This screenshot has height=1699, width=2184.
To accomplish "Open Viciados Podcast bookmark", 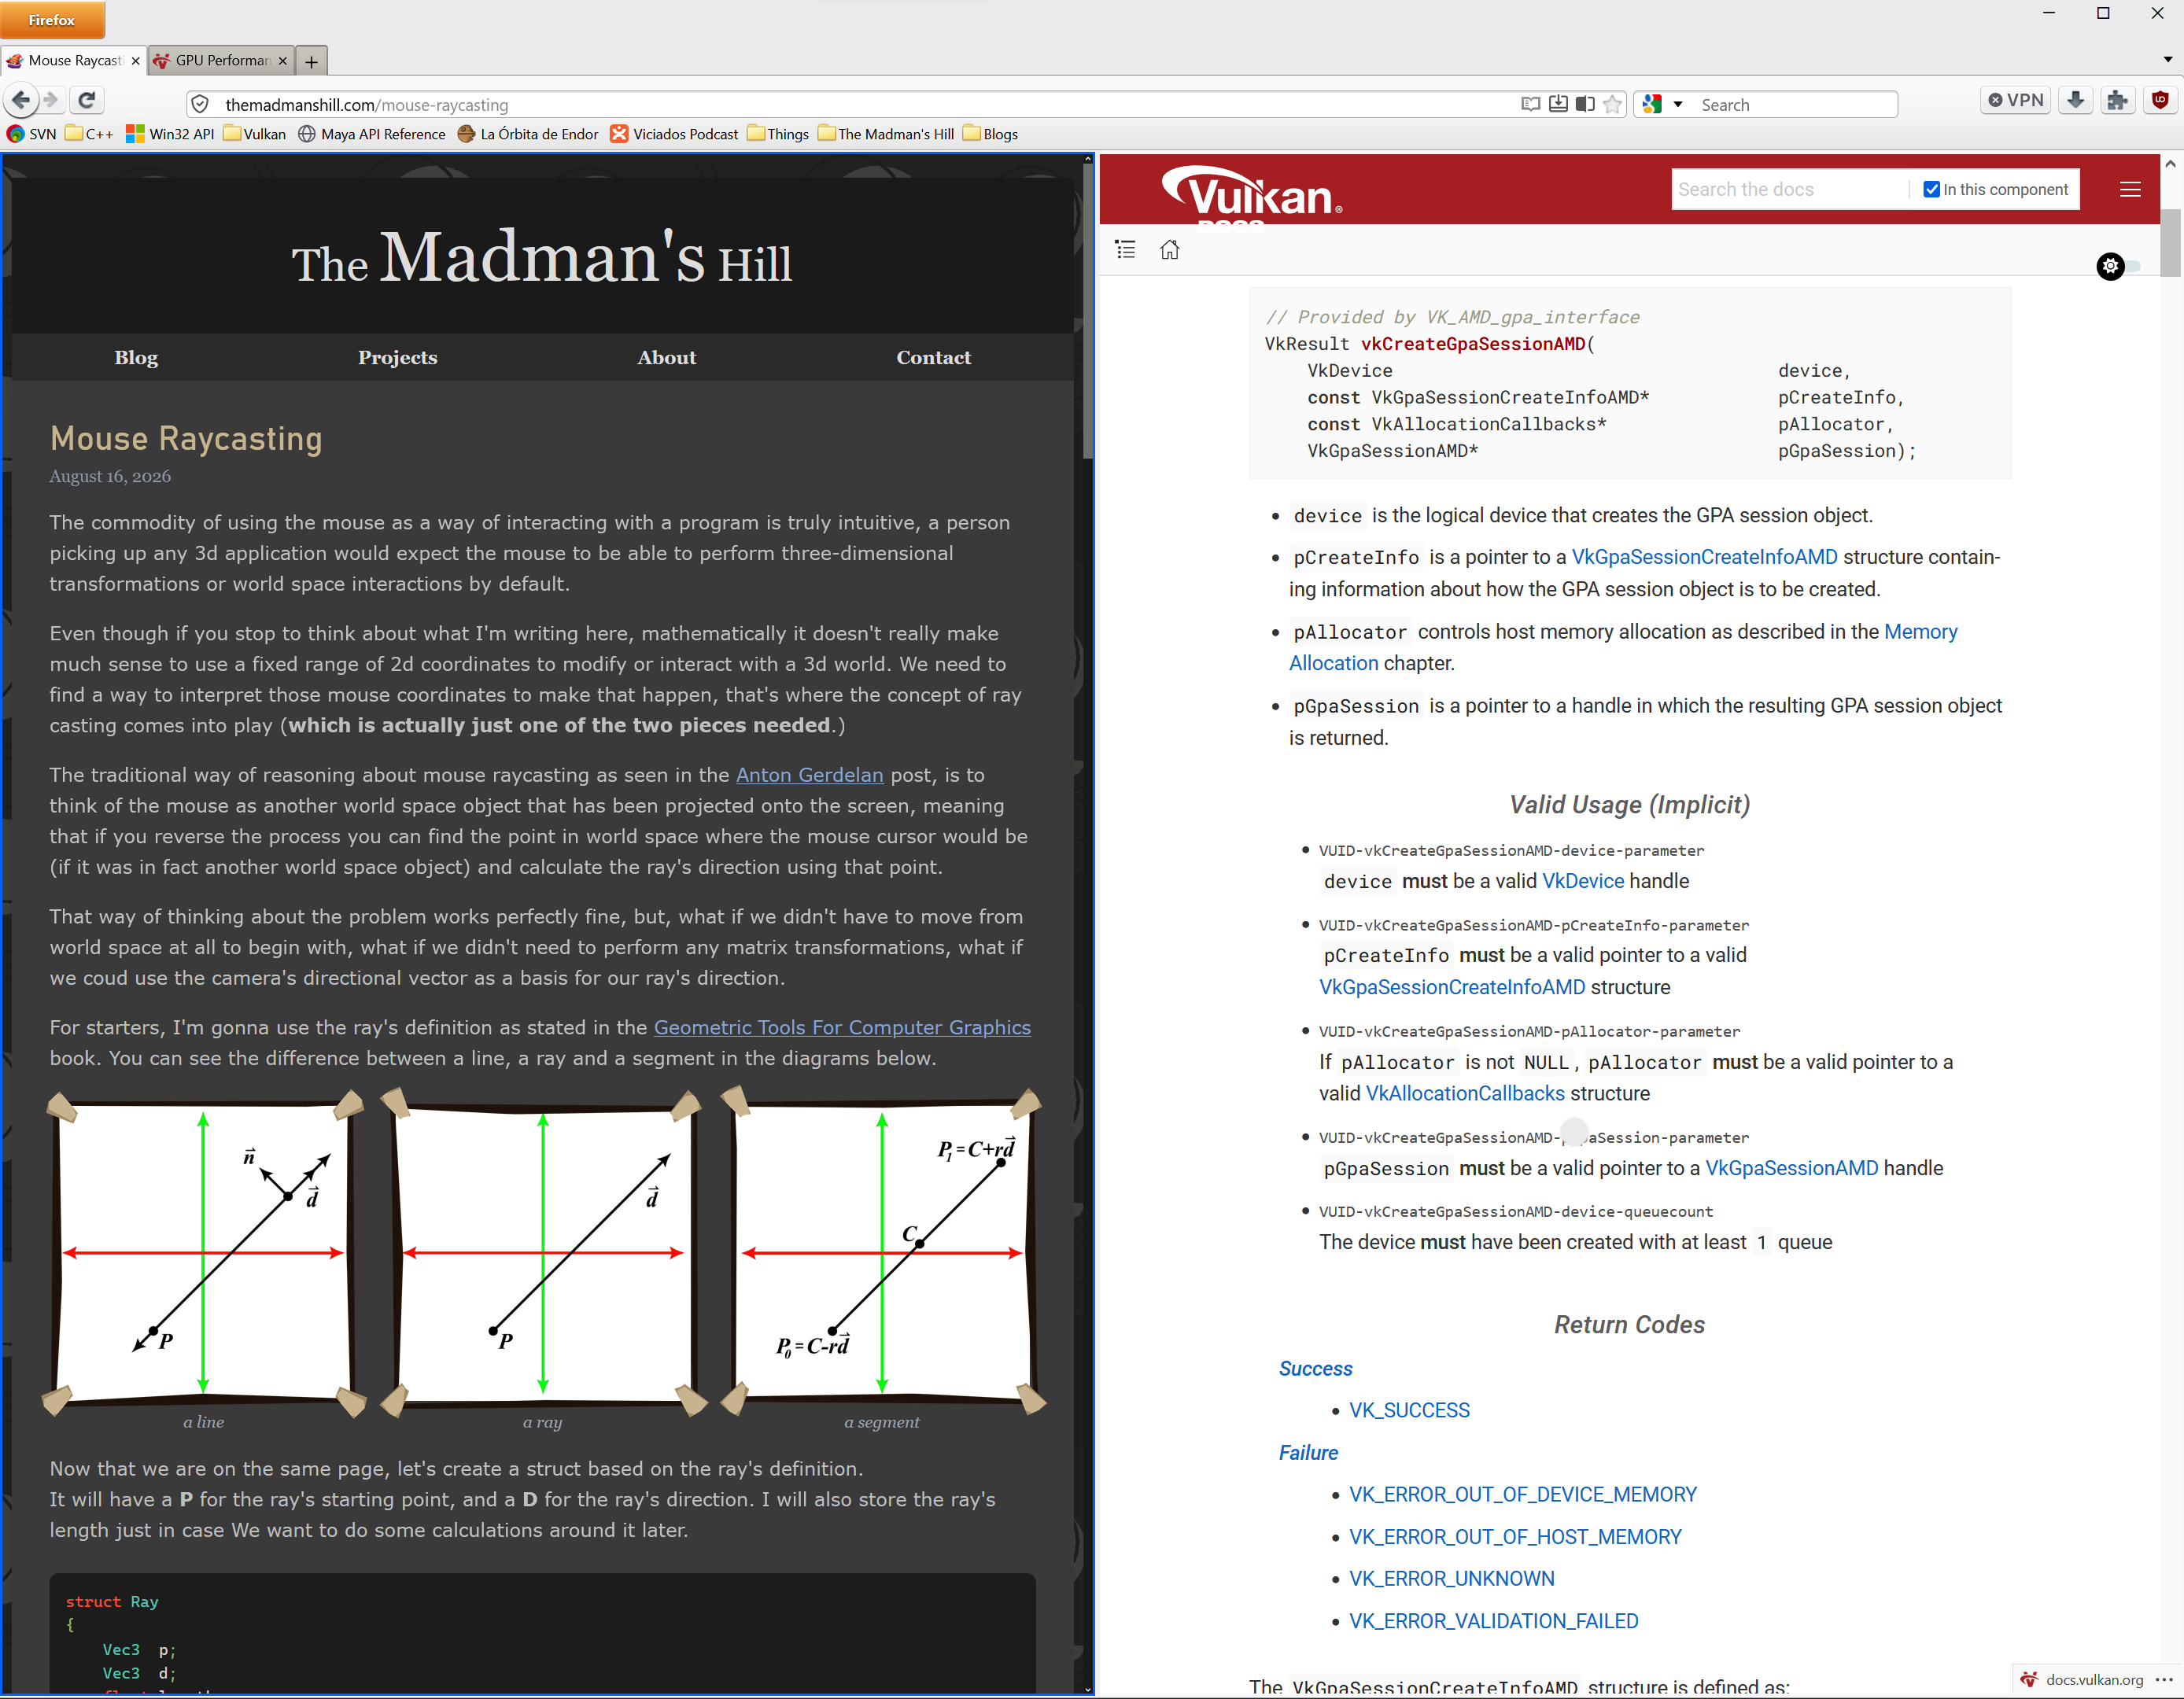I will click(x=674, y=133).
